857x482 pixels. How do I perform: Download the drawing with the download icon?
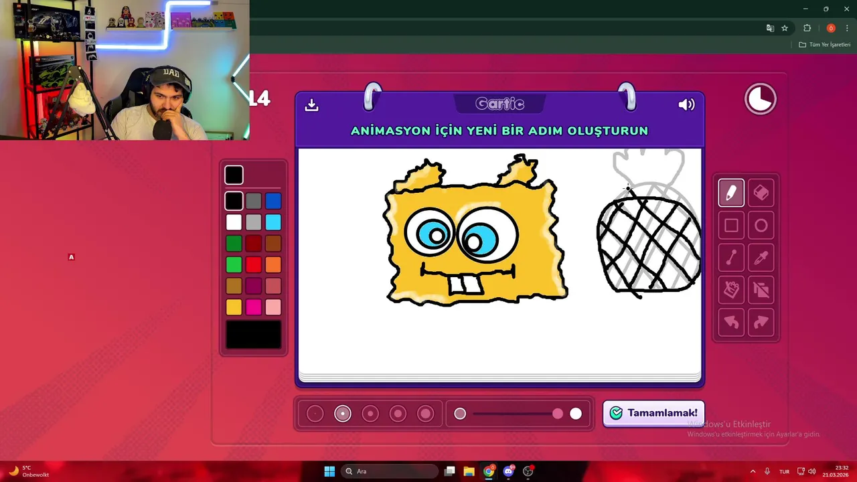311,105
